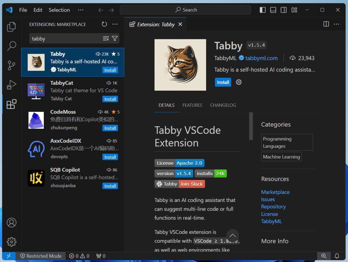This screenshot has height=262, width=348.
Task: Install Tabby from the detail page
Action: pos(223,82)
